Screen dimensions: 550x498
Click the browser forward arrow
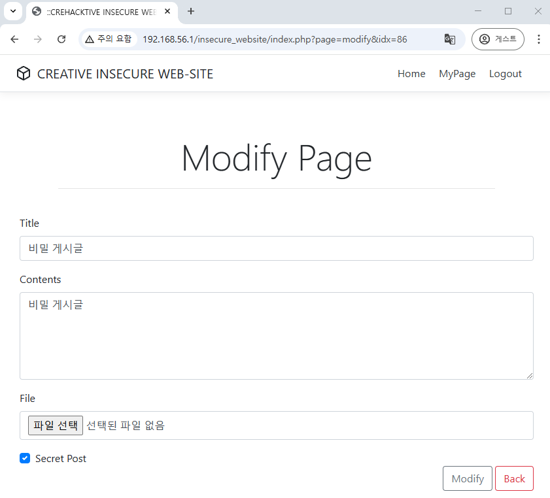pos(37,39)
